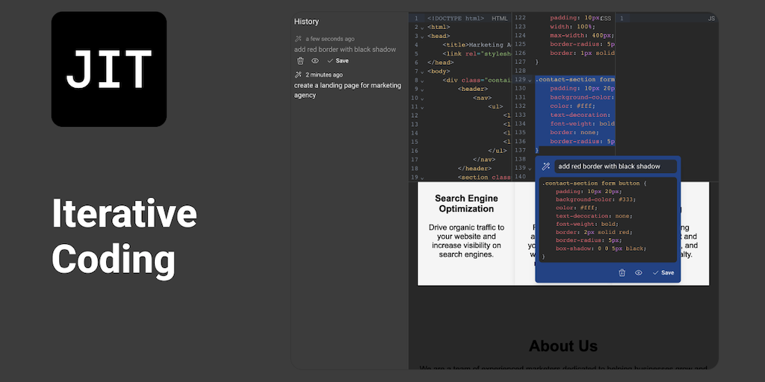The width and height of the screenshot is (765, 382).
Task: Collapse the html tag fold arrow on line 2
Action: [x=422, y=28]
